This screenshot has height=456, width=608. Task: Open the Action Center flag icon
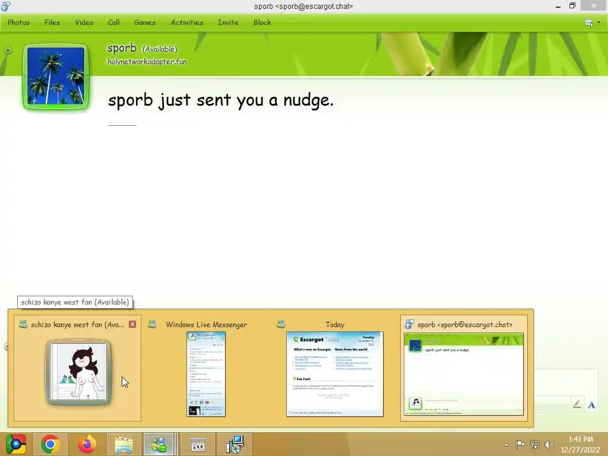520,444
